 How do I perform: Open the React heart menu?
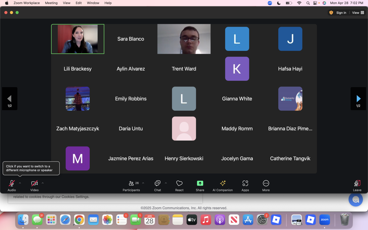(179, 185)
